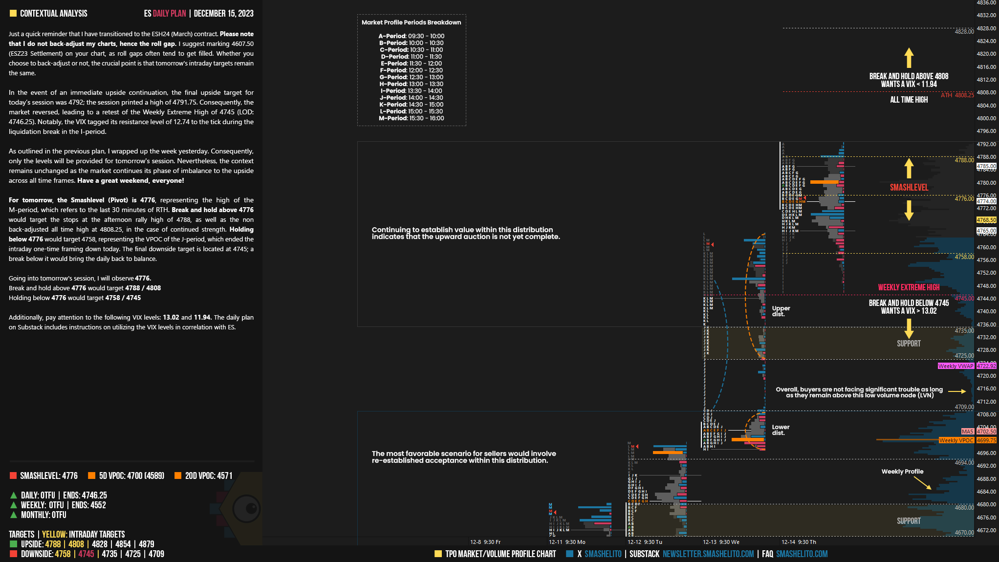Image resolution: width=999 pixels, height=562 pixels.
Task: Click the Weekly VPOC 4699.75 tag
Action: click(967, 440)
